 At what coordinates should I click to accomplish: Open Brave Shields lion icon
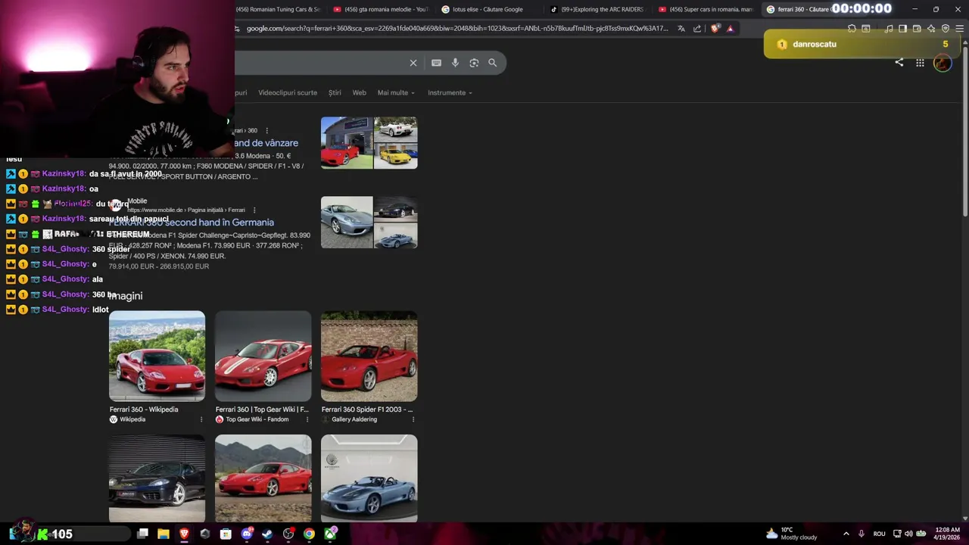tap(715, 29)
